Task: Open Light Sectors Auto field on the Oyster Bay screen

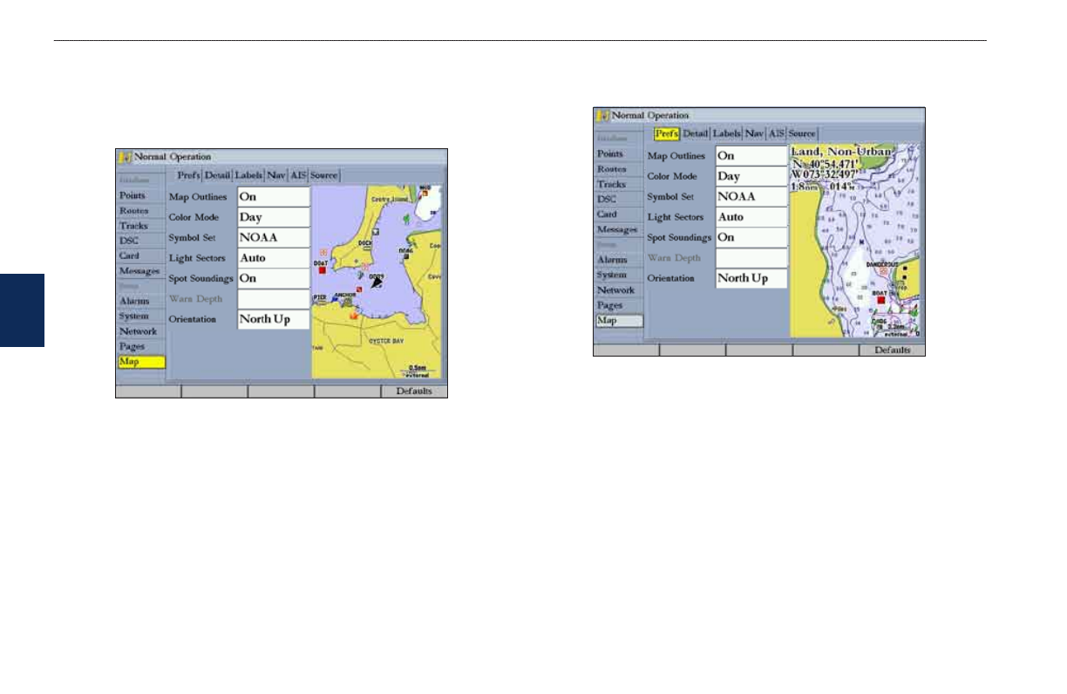Action: pos(274,258)
